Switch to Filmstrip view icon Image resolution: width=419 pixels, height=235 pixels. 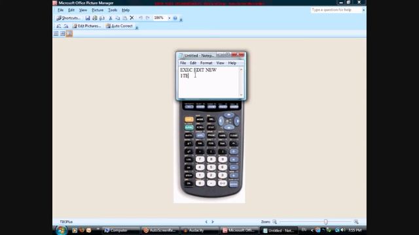click(x=63, y=33)
